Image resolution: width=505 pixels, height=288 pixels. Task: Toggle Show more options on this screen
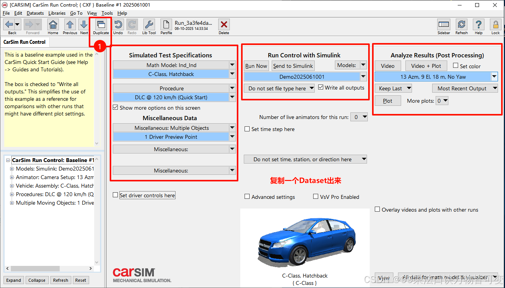115,108
